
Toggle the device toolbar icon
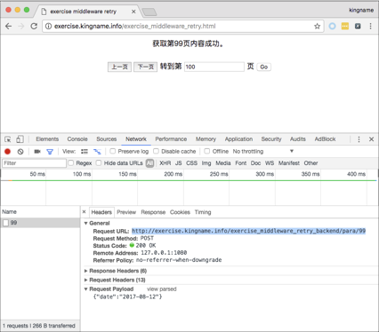pos(20,139)
